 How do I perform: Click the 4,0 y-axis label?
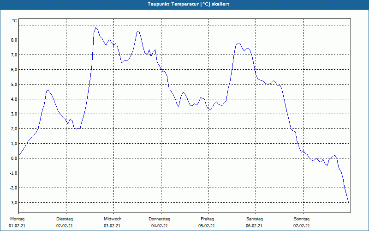(14, 99)
